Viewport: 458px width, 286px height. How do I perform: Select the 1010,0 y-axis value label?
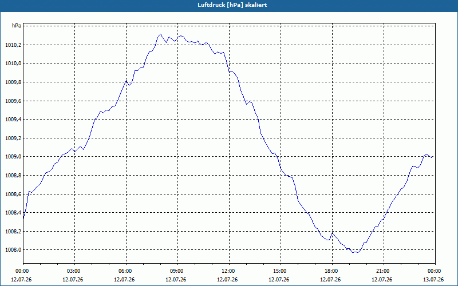point(13,63)
